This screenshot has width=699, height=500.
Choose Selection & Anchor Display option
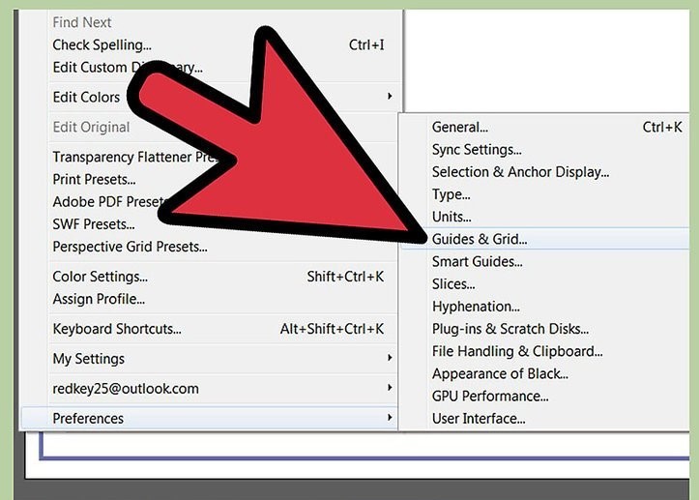click(520, 172)
